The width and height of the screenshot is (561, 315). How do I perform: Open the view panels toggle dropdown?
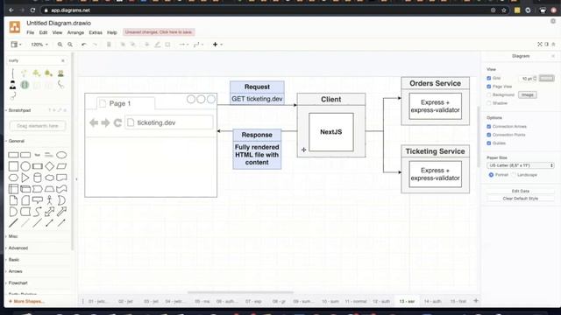[16, 45]
